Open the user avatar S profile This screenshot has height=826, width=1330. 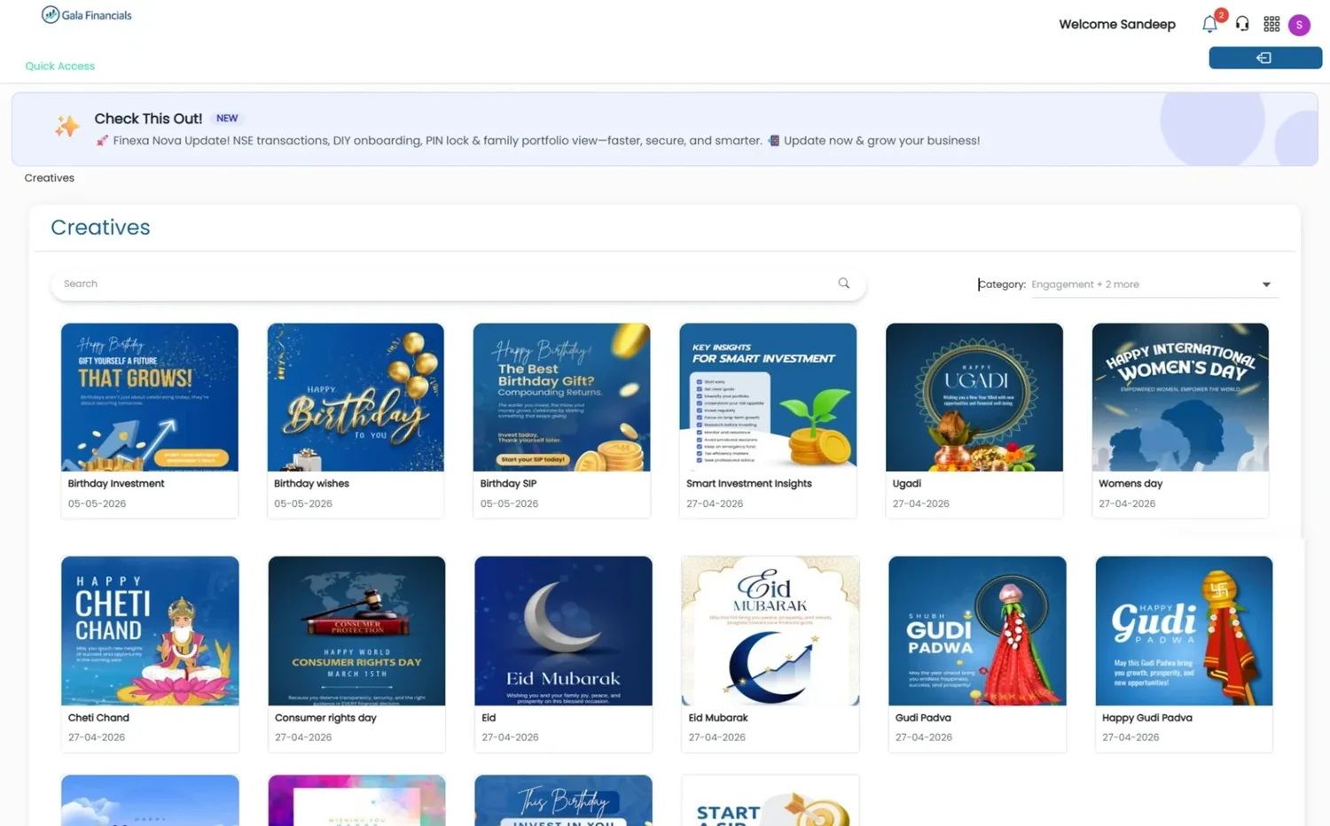[1299, 25]
